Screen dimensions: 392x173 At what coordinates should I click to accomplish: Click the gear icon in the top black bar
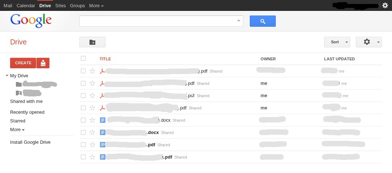click(x=385, y=5)
